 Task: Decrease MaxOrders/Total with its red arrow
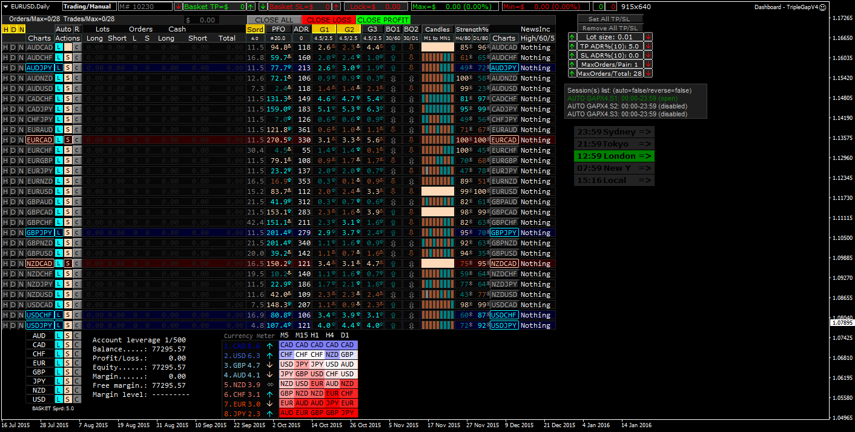coord(649,73)
